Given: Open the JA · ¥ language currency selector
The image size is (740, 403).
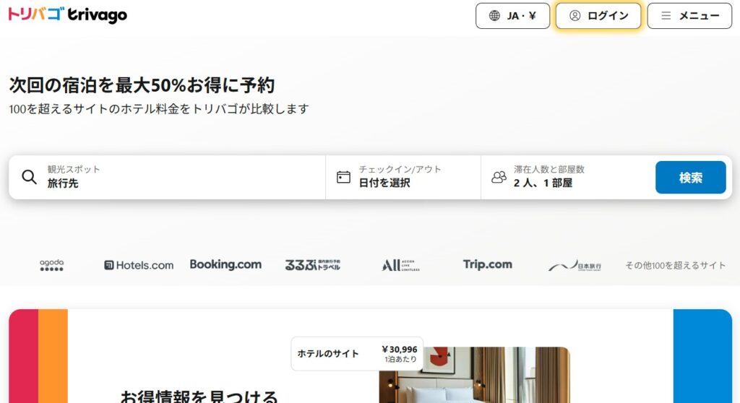Looking at the screenshot, I should (512, 16).
